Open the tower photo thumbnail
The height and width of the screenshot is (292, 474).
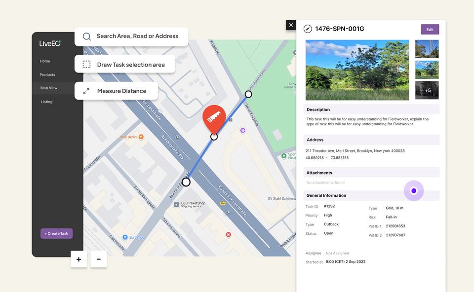pyautogui.click(x=427, y=49)
